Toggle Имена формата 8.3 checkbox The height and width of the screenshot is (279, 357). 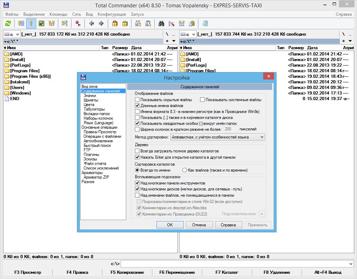pos(137,112)
